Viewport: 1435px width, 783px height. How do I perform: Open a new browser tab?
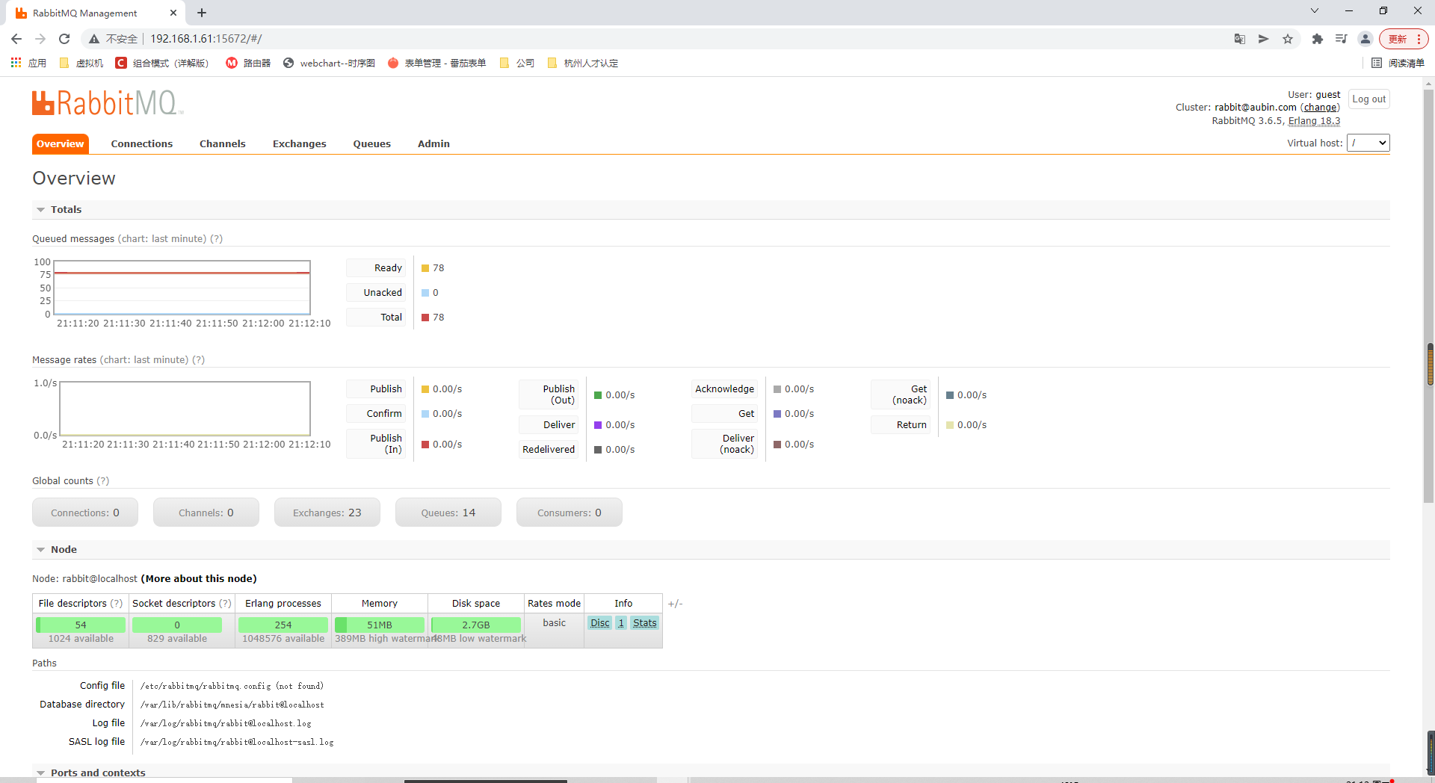[202, 13]
